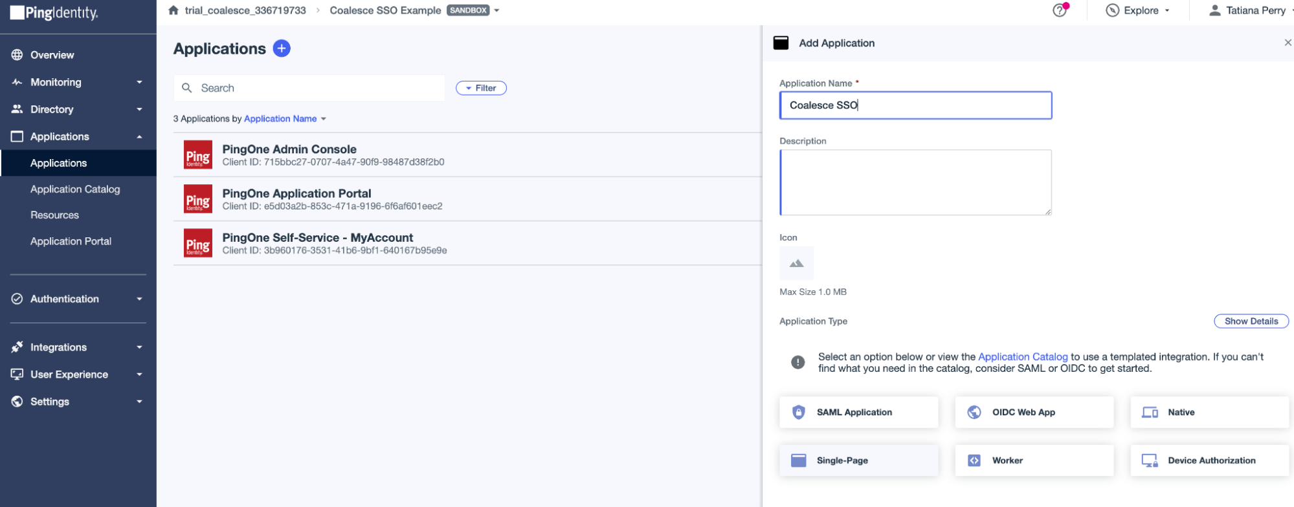Expand the Authentication menu arrow
This screenshot has width=1294, height=507.
click(139, 299)
